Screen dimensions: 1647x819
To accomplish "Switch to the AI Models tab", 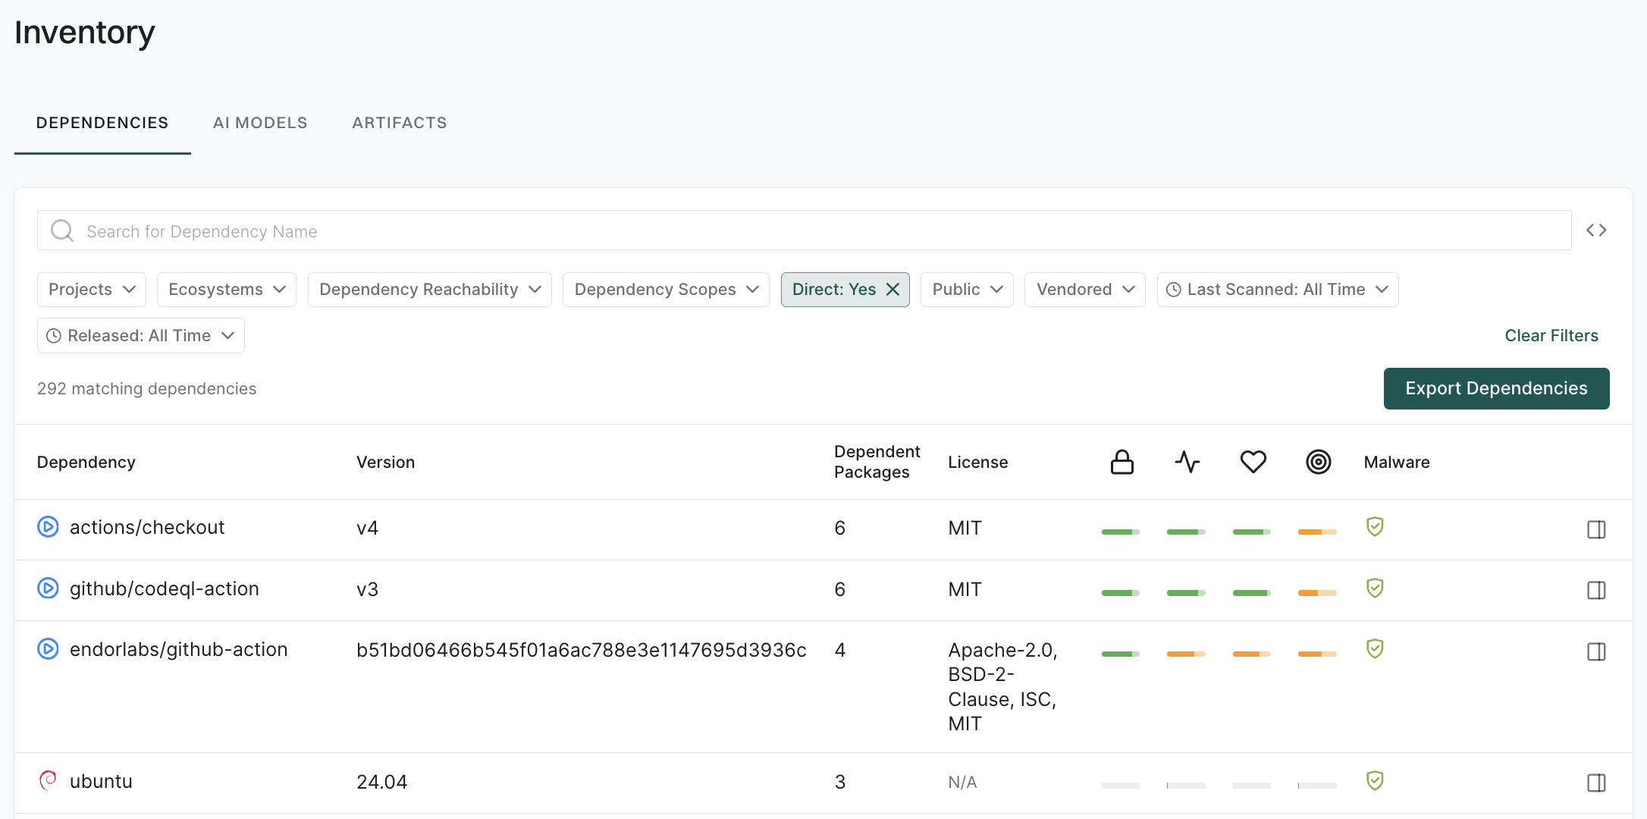I will [260, 123].
